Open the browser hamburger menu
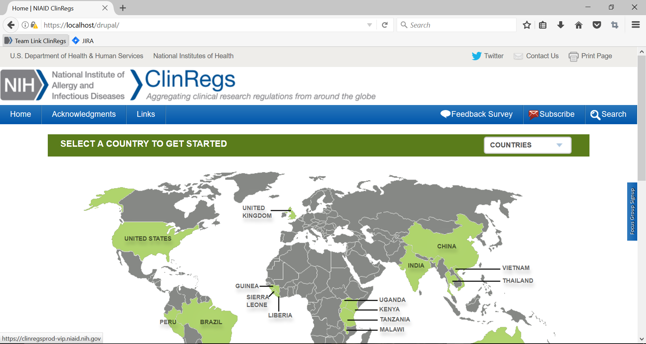 [636, 25]
